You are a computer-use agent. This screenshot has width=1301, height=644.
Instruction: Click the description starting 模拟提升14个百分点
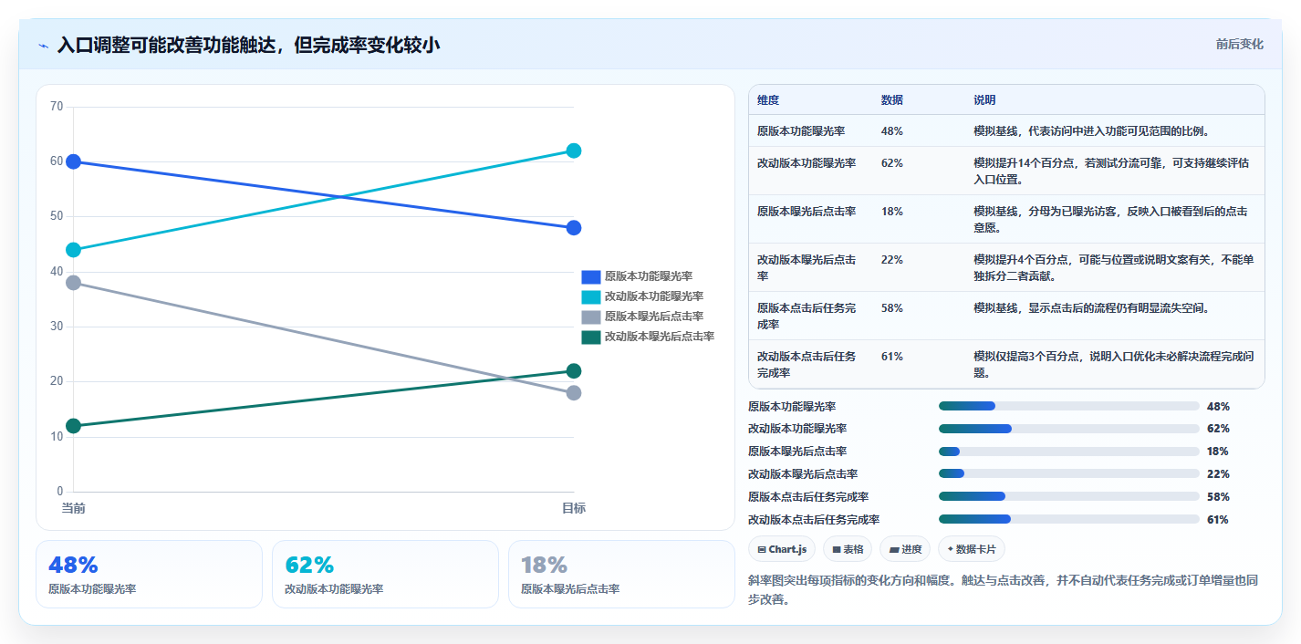[x=1111, y=171]
